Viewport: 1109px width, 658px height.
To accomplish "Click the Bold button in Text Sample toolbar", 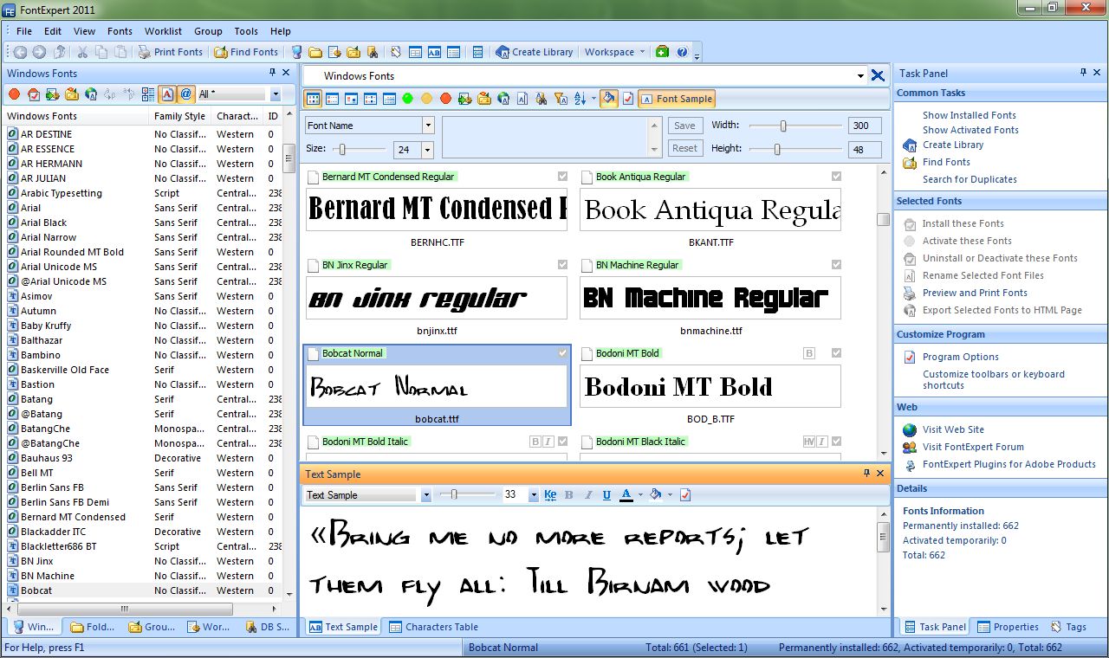I will click(569, 495).
